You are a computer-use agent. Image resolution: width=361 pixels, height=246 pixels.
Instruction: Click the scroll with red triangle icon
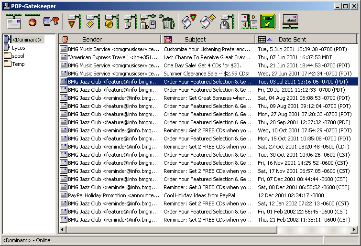[189, 21]
